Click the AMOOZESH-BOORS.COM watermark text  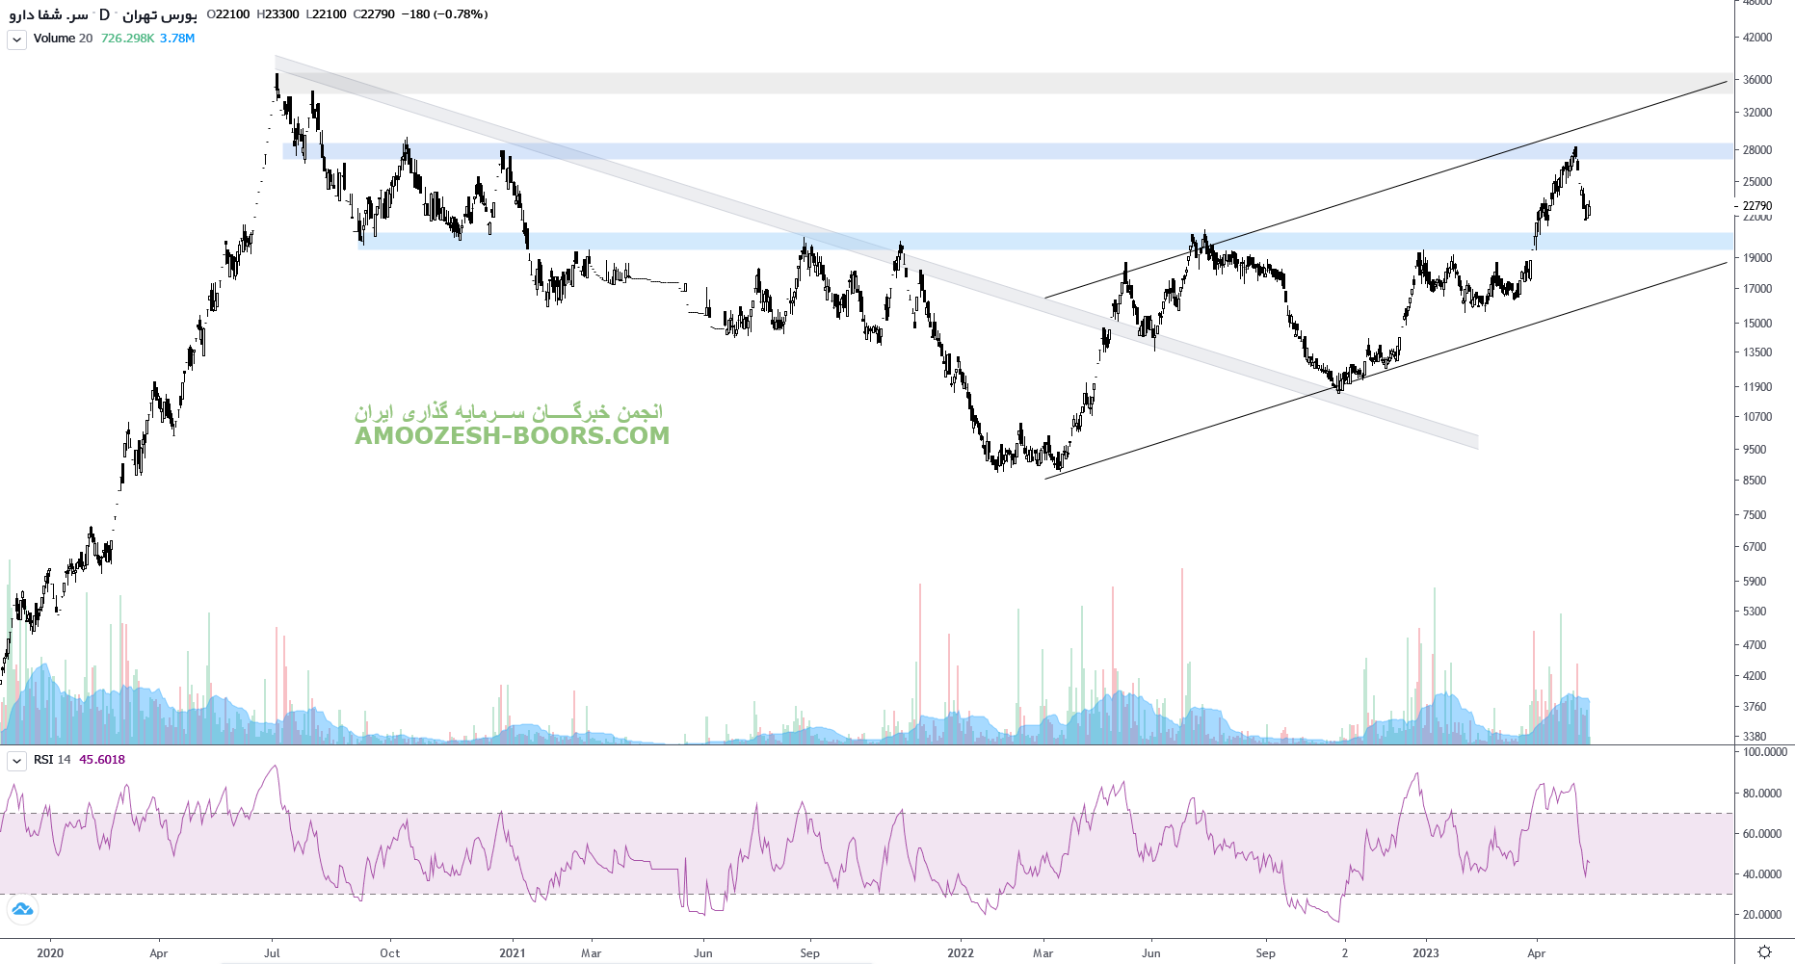(x=512, y=435)
